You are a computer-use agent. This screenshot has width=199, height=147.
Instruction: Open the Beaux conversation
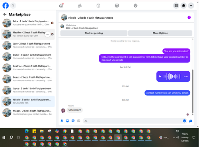(x=28, y=79)
